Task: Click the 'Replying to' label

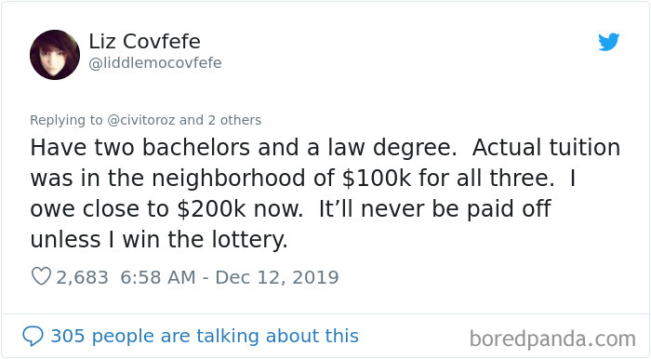Action: click(66, 120)
